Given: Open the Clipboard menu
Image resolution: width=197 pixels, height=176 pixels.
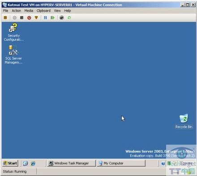Looking at the screenshot, I should pos(43,11).
